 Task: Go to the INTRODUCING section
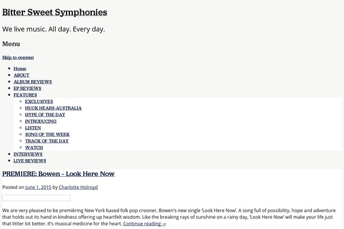coord(41,121)
